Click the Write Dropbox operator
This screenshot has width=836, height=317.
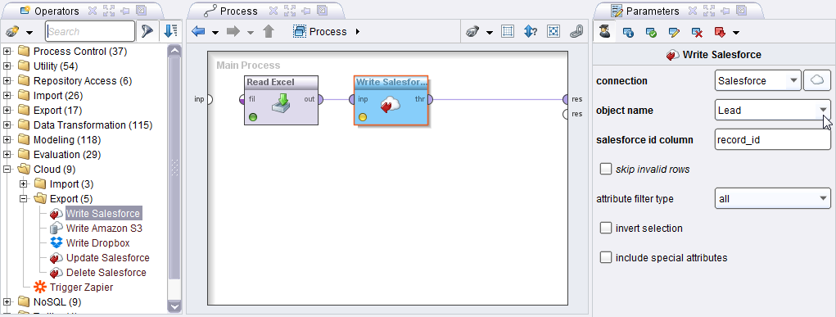click(x=97, y=242)
